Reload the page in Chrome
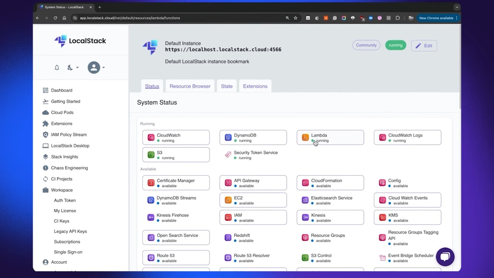494x278 pixels. click(55, 18)
